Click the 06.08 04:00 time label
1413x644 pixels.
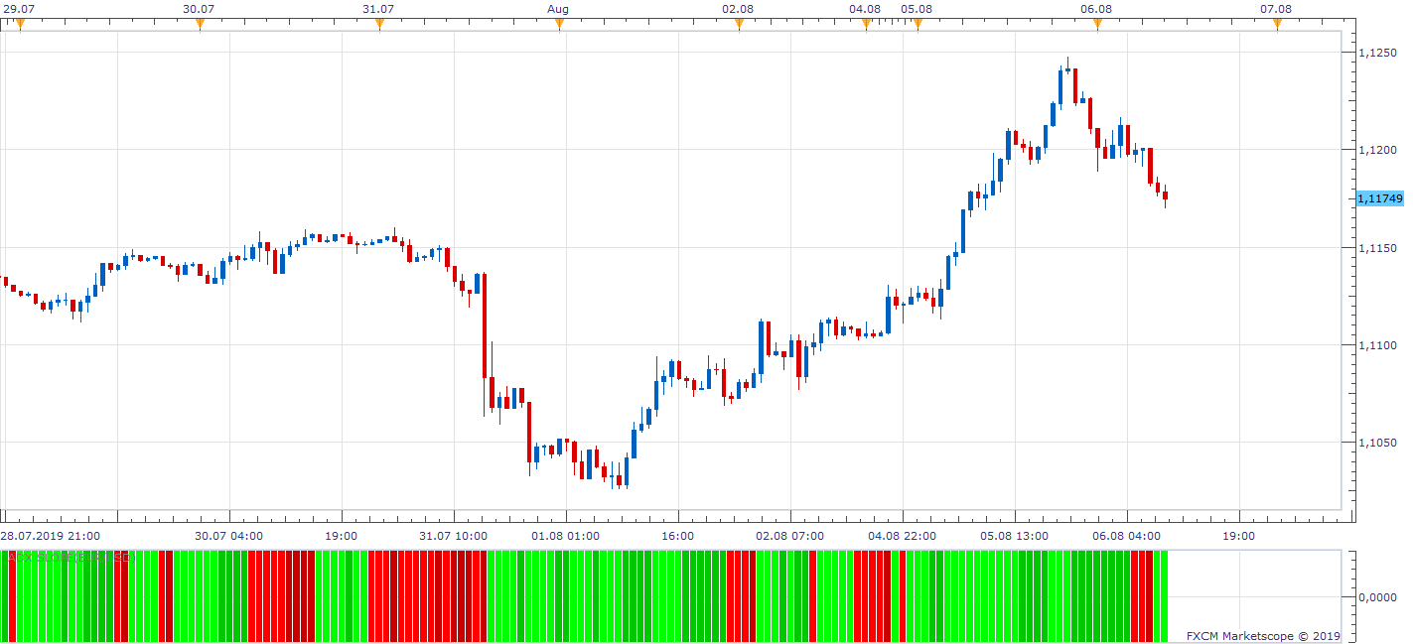coord(1126,536)
